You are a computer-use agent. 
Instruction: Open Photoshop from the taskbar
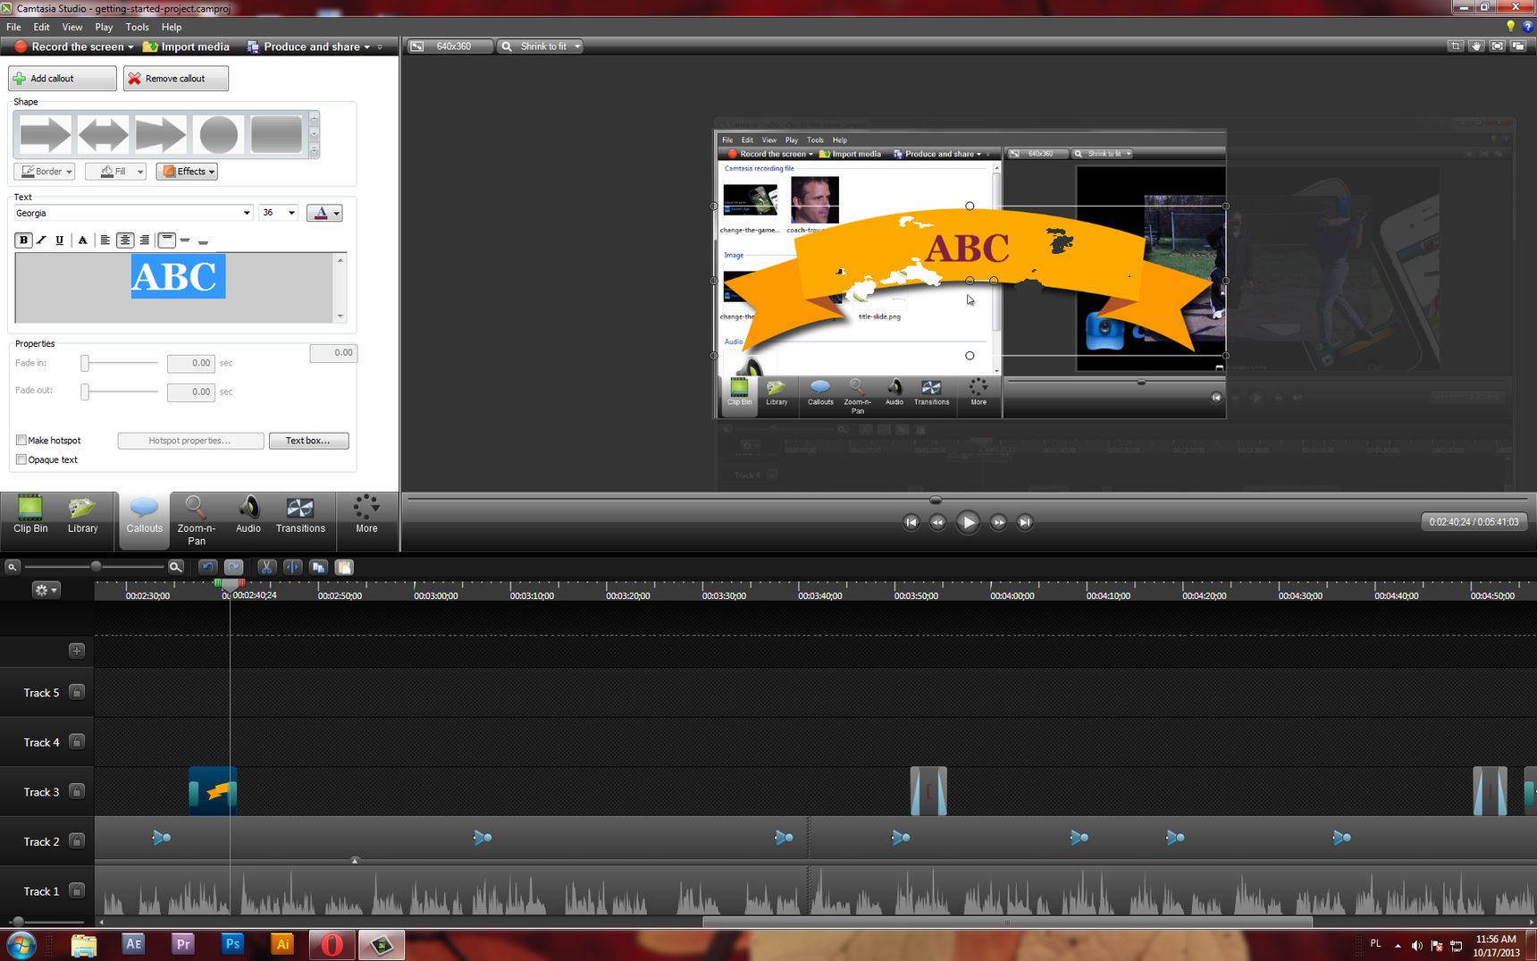(232, 944)
